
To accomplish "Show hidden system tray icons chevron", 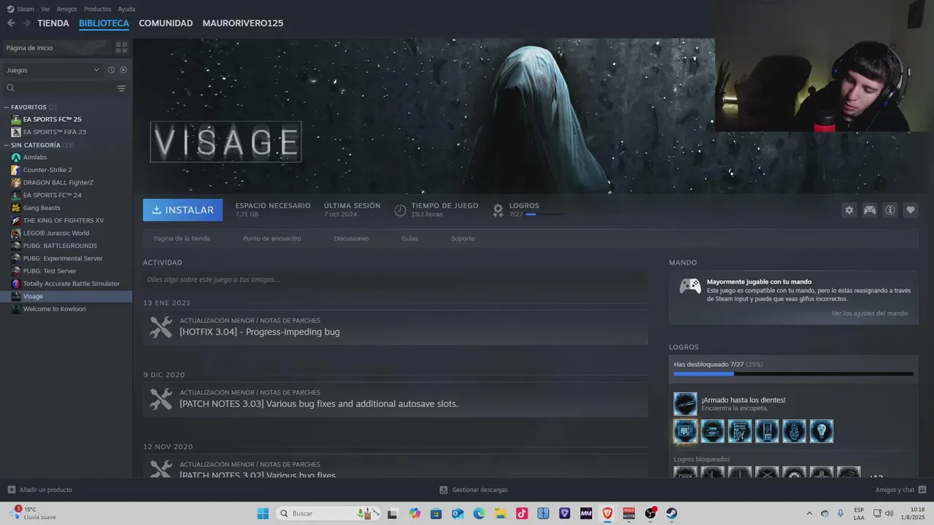I will [x=808, y=513].
